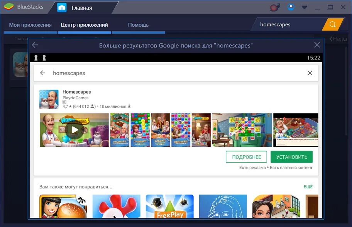This screenshot has height=227, width=352.
Task: Clear the homescapes search with the X
Action: 310,73
